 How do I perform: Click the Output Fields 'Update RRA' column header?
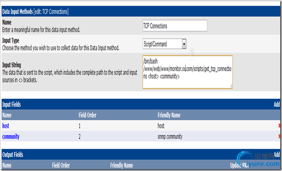coord(239,165)
